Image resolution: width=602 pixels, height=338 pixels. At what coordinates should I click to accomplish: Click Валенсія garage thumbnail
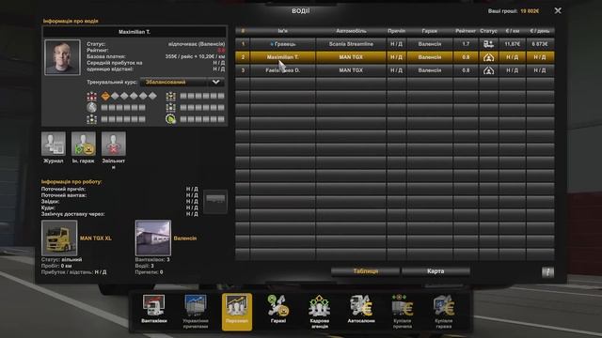pos(152,238)
